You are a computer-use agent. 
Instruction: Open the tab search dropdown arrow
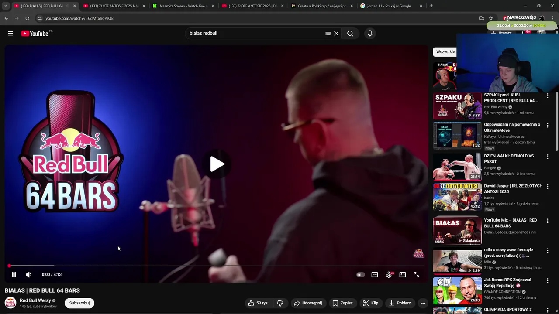[6, 6]
